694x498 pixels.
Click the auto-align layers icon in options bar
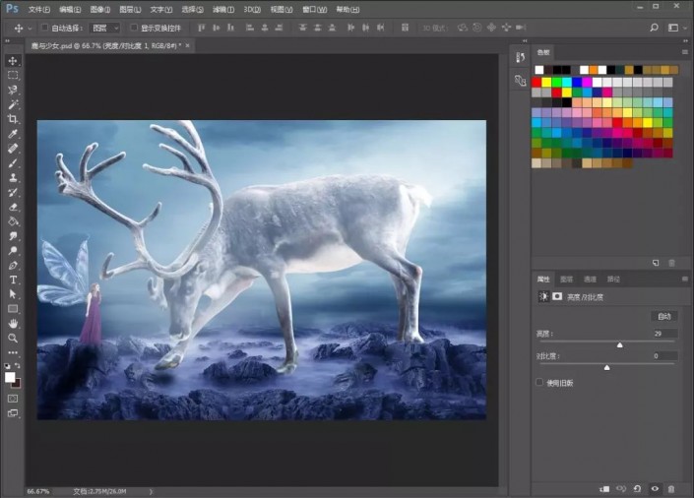(405, 28)
